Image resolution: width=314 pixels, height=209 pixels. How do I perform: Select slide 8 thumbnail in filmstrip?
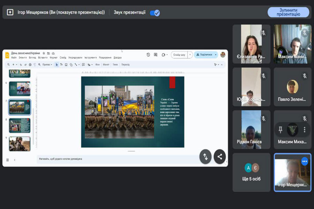pos(20,125)
